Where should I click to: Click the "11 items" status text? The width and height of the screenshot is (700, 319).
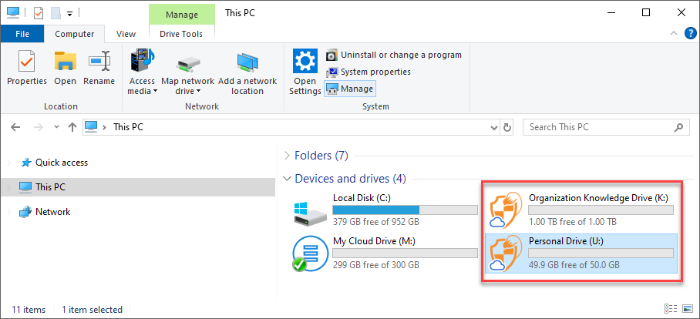point(29,309)
